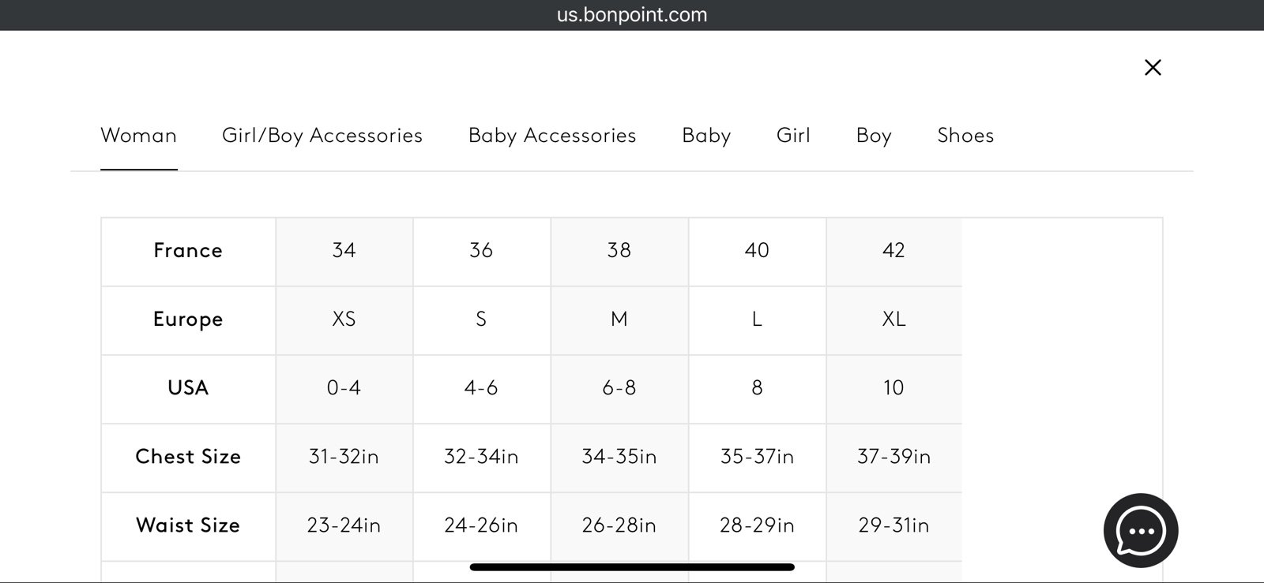This screenshot has width=1264, height=583.
Task: Tap the home indicator bar at bottom
Action: tap(632, 566)
